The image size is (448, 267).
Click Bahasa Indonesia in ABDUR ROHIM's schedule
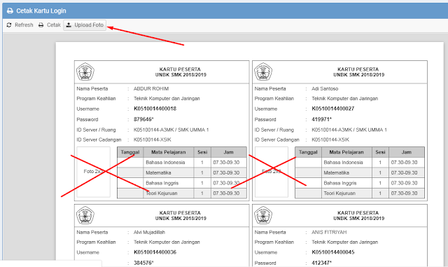point(165,163)
